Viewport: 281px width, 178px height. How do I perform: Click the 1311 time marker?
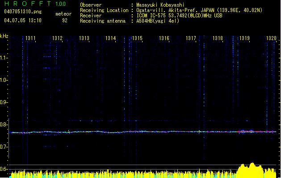coord(31,39)
